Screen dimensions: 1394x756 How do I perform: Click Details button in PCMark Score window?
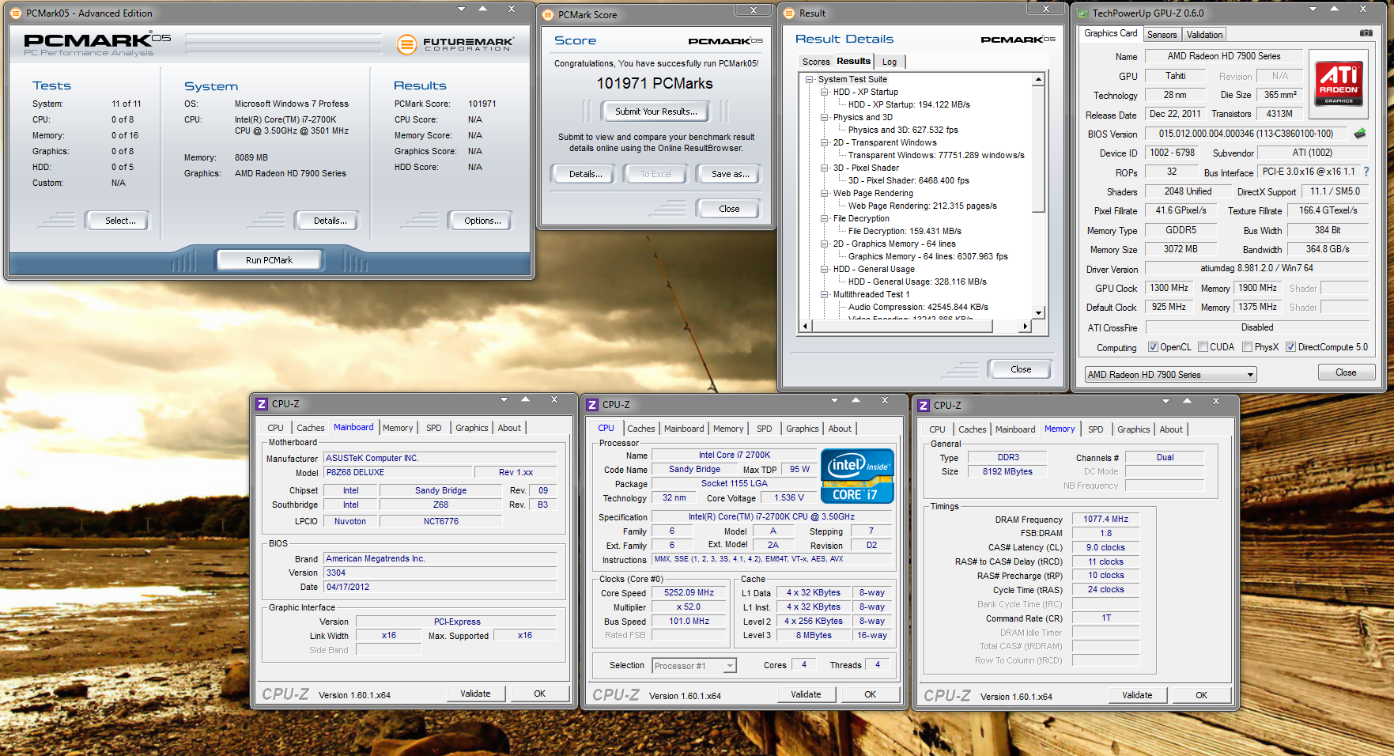click(585, 174)
